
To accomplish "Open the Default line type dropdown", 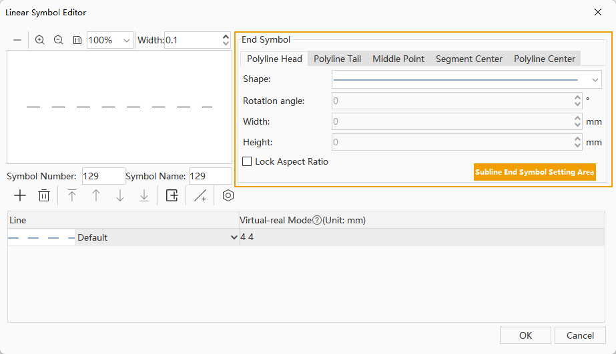I will point(234,237).
